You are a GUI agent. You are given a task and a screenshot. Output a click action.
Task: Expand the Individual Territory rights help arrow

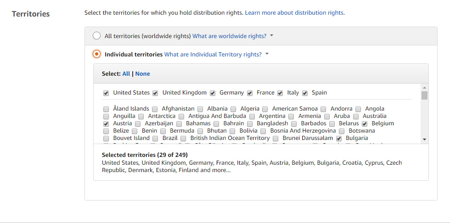[x=267, y=54]
